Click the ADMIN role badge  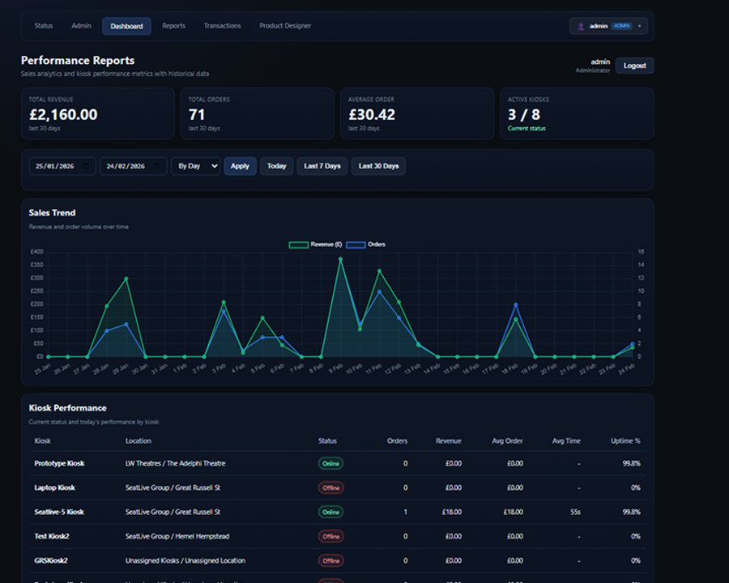click(621, 25)
